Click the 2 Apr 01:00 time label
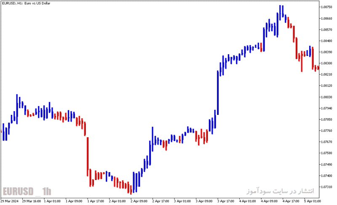337x205 pixels. pyautogui.click(x=118, y=201)
